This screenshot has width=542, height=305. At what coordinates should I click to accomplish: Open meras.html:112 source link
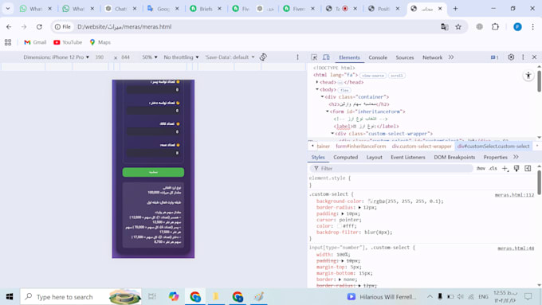coord(514,195)
